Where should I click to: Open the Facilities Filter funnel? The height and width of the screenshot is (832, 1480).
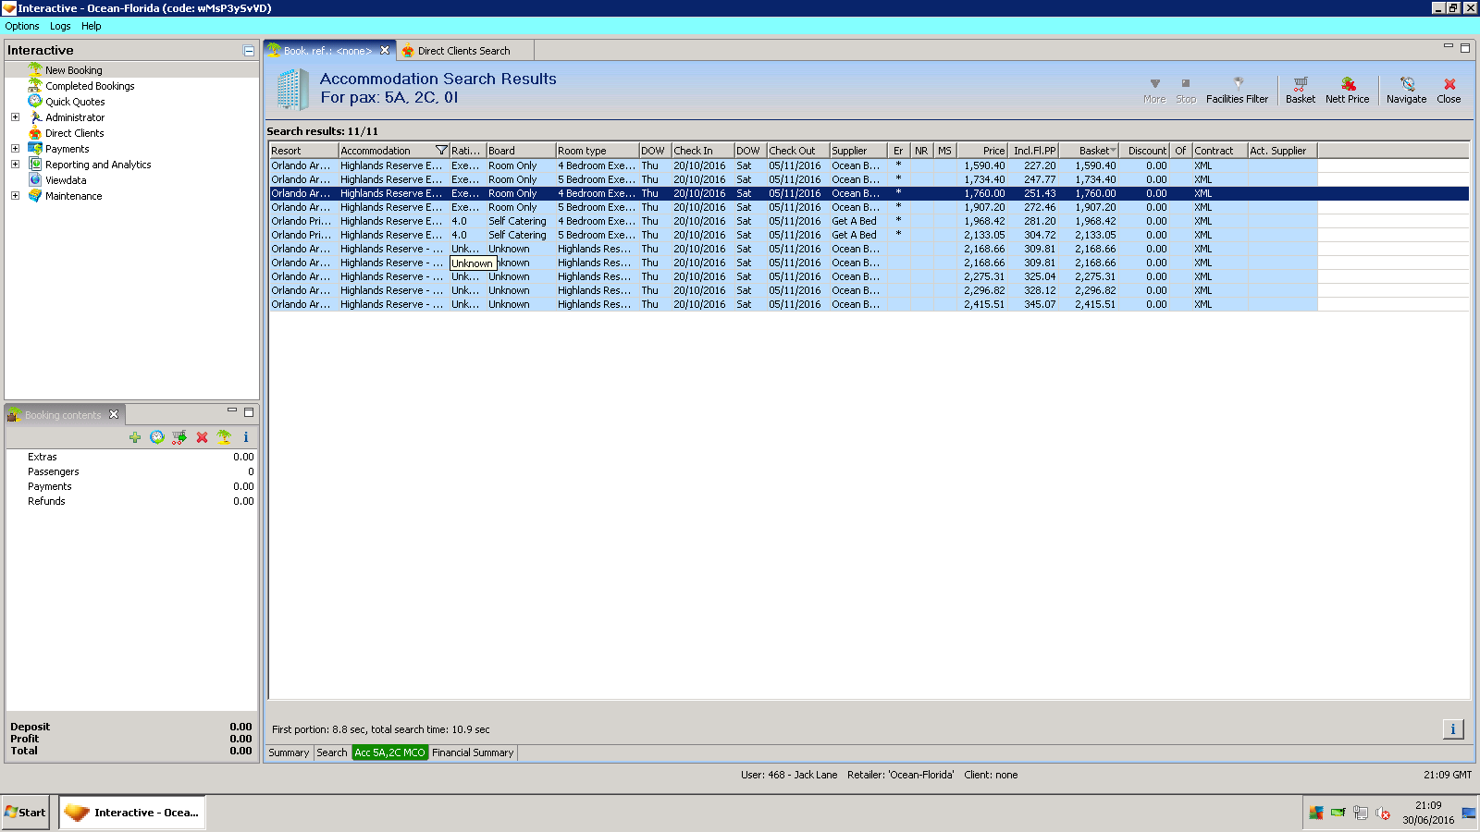[1237, 90]
